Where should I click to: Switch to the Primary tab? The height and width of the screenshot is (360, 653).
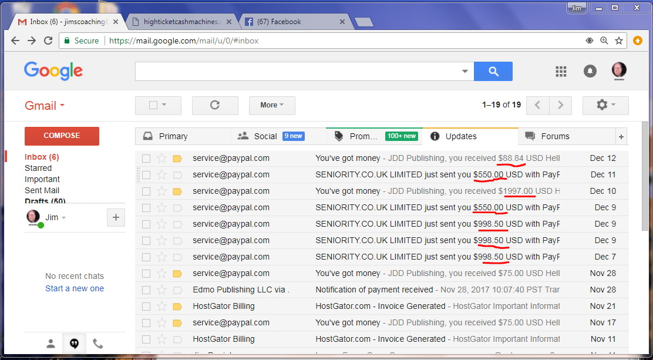[183, 136]
